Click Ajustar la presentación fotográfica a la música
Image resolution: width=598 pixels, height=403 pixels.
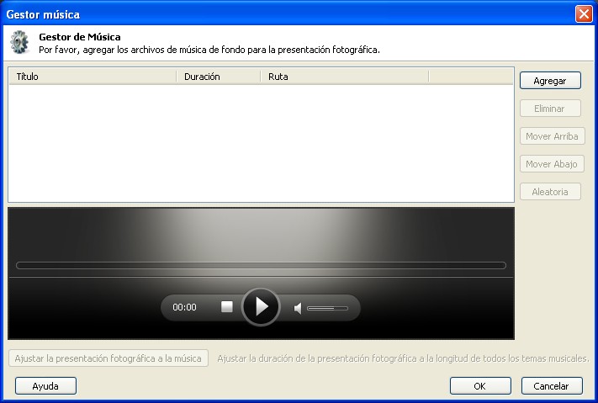(x=108, y=358)
